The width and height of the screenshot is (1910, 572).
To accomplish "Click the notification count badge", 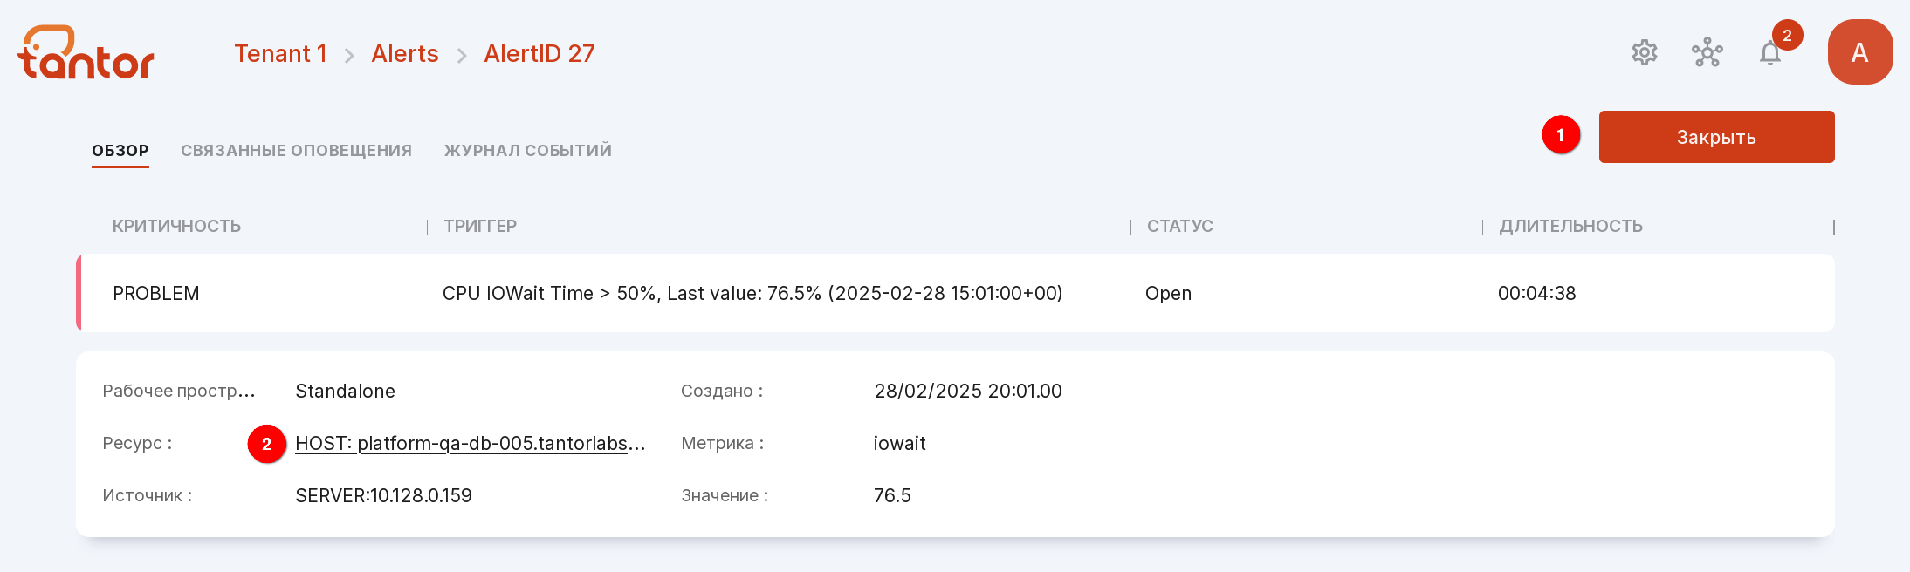I will [x=1787, y=35].
